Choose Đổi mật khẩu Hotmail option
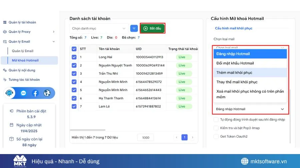Viewport: 300px width, 168px height. (250, 63)
